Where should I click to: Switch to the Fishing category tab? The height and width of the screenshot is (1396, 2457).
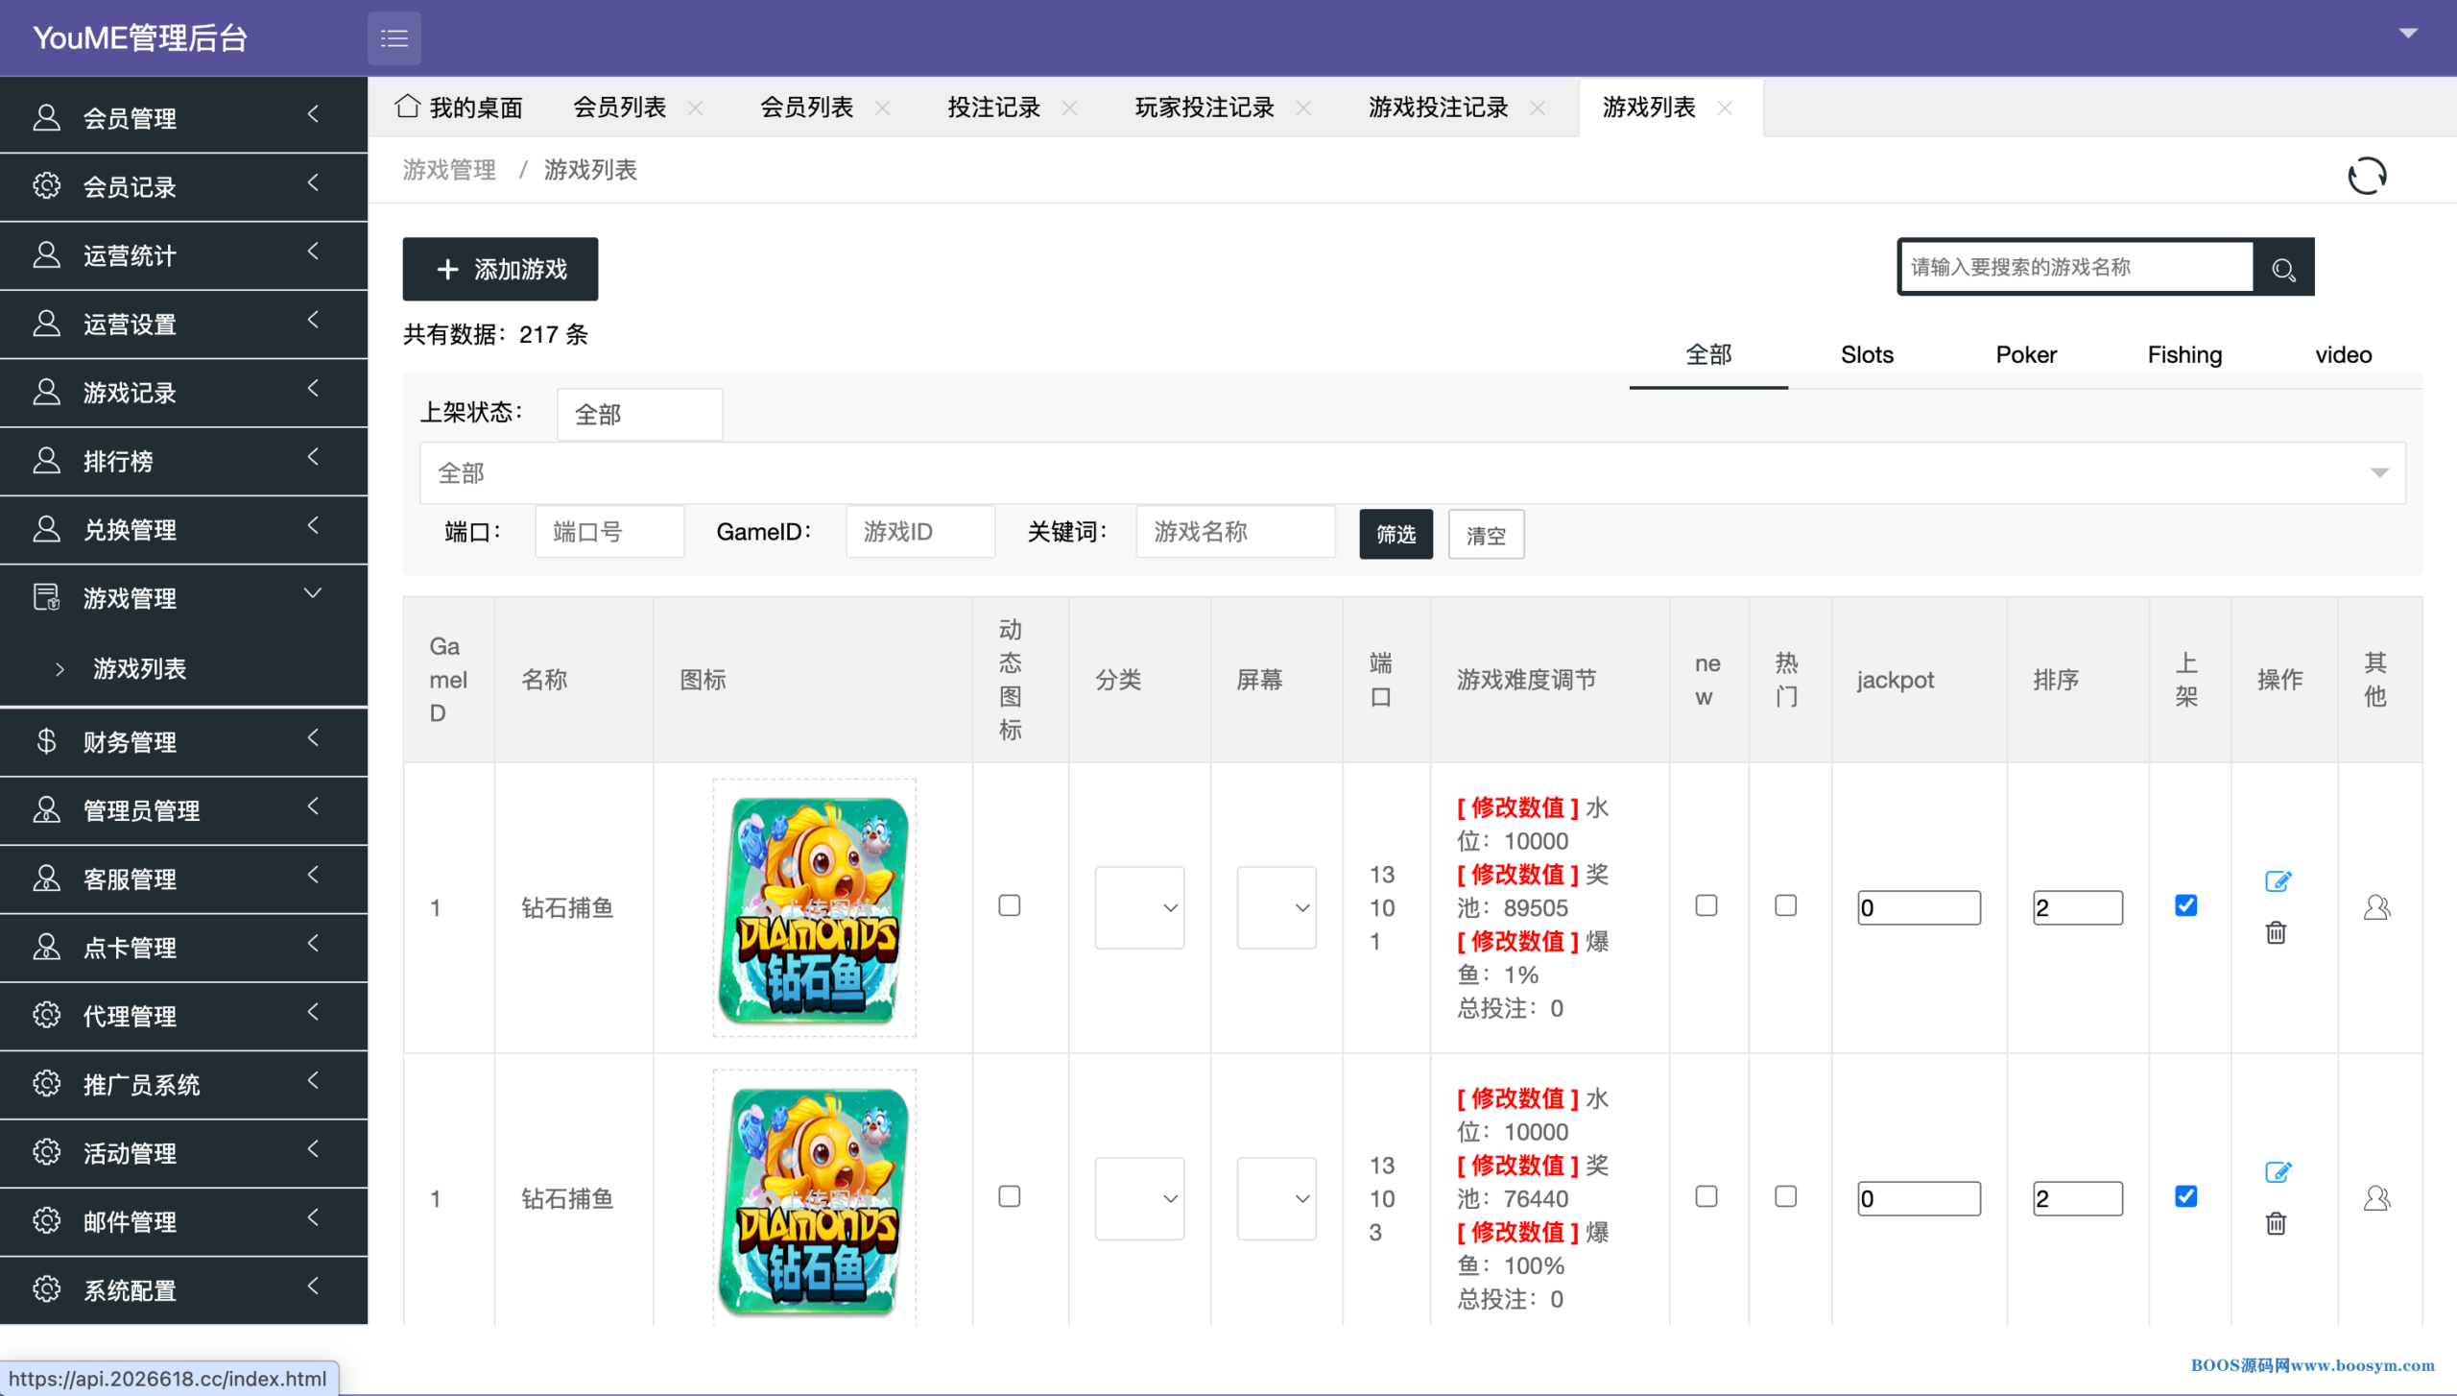point(2183,355)
